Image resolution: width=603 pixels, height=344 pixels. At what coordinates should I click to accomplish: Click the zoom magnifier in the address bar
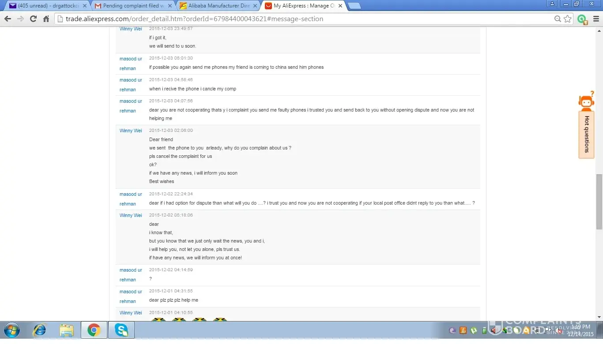pos(558,19)
